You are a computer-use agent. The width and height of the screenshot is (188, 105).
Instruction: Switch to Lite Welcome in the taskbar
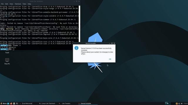27,104
